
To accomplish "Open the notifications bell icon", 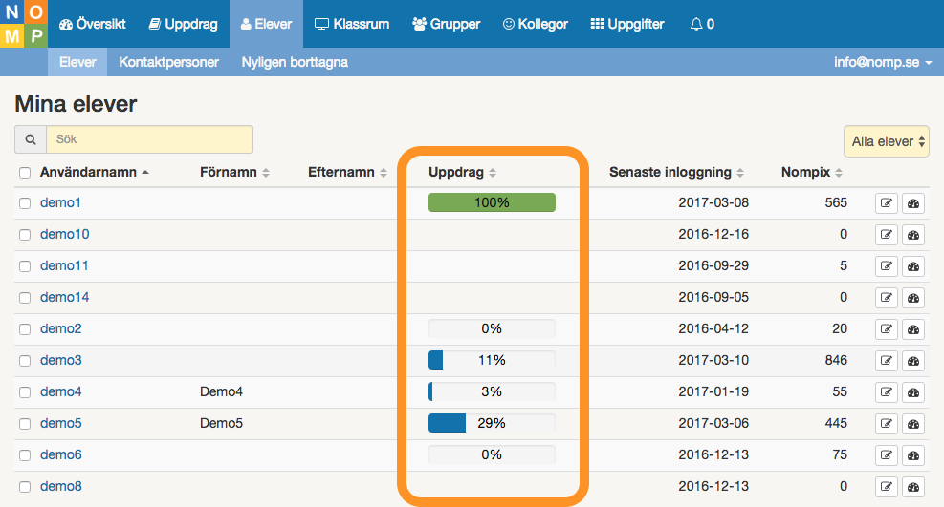I will (x=696, y=24).
